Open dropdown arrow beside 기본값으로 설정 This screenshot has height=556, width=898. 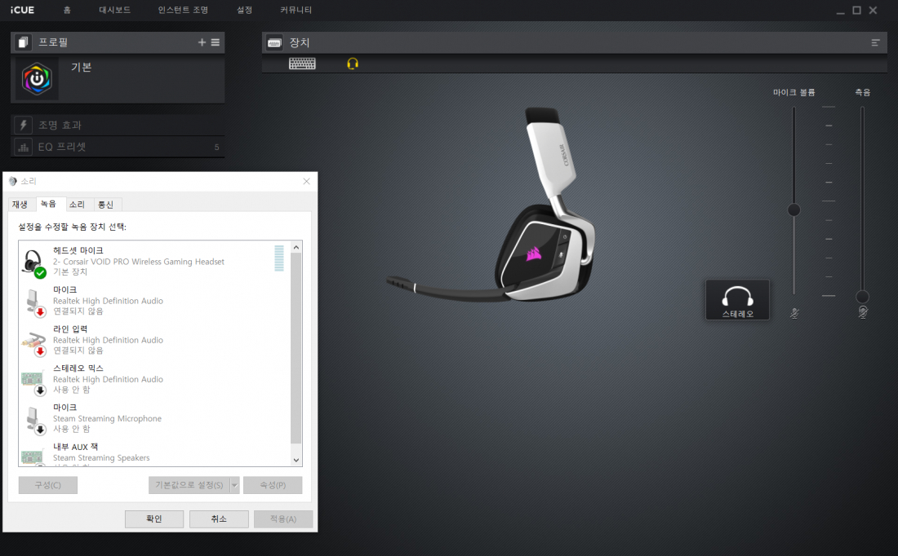[x=235, y=485]
